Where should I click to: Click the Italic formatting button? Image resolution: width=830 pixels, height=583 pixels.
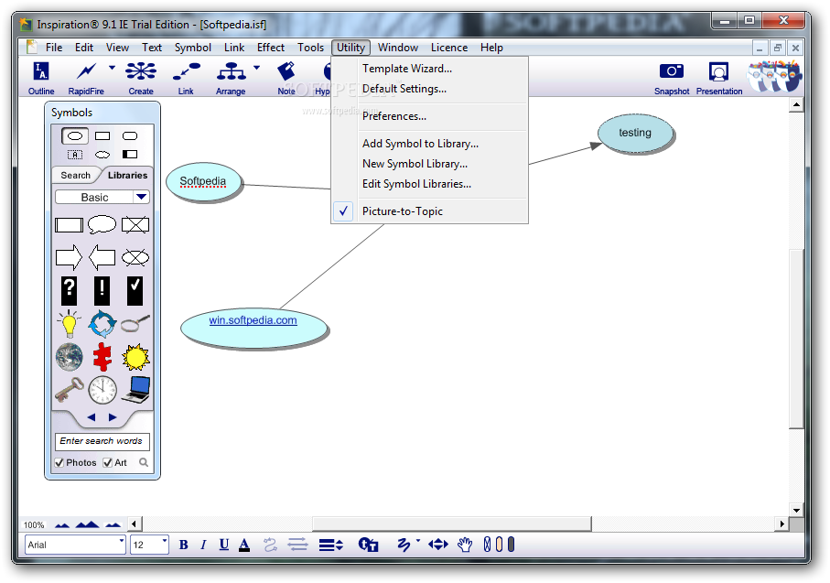click(203, 545)
